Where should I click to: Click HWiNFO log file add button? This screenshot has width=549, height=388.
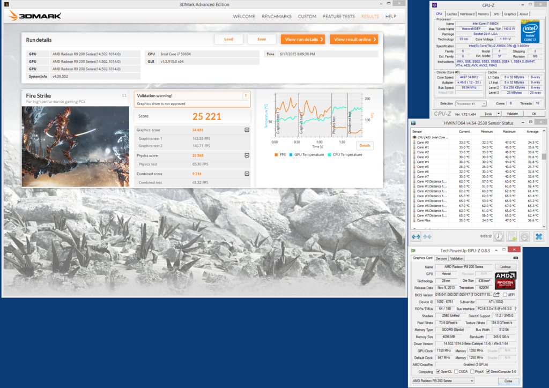511,236
